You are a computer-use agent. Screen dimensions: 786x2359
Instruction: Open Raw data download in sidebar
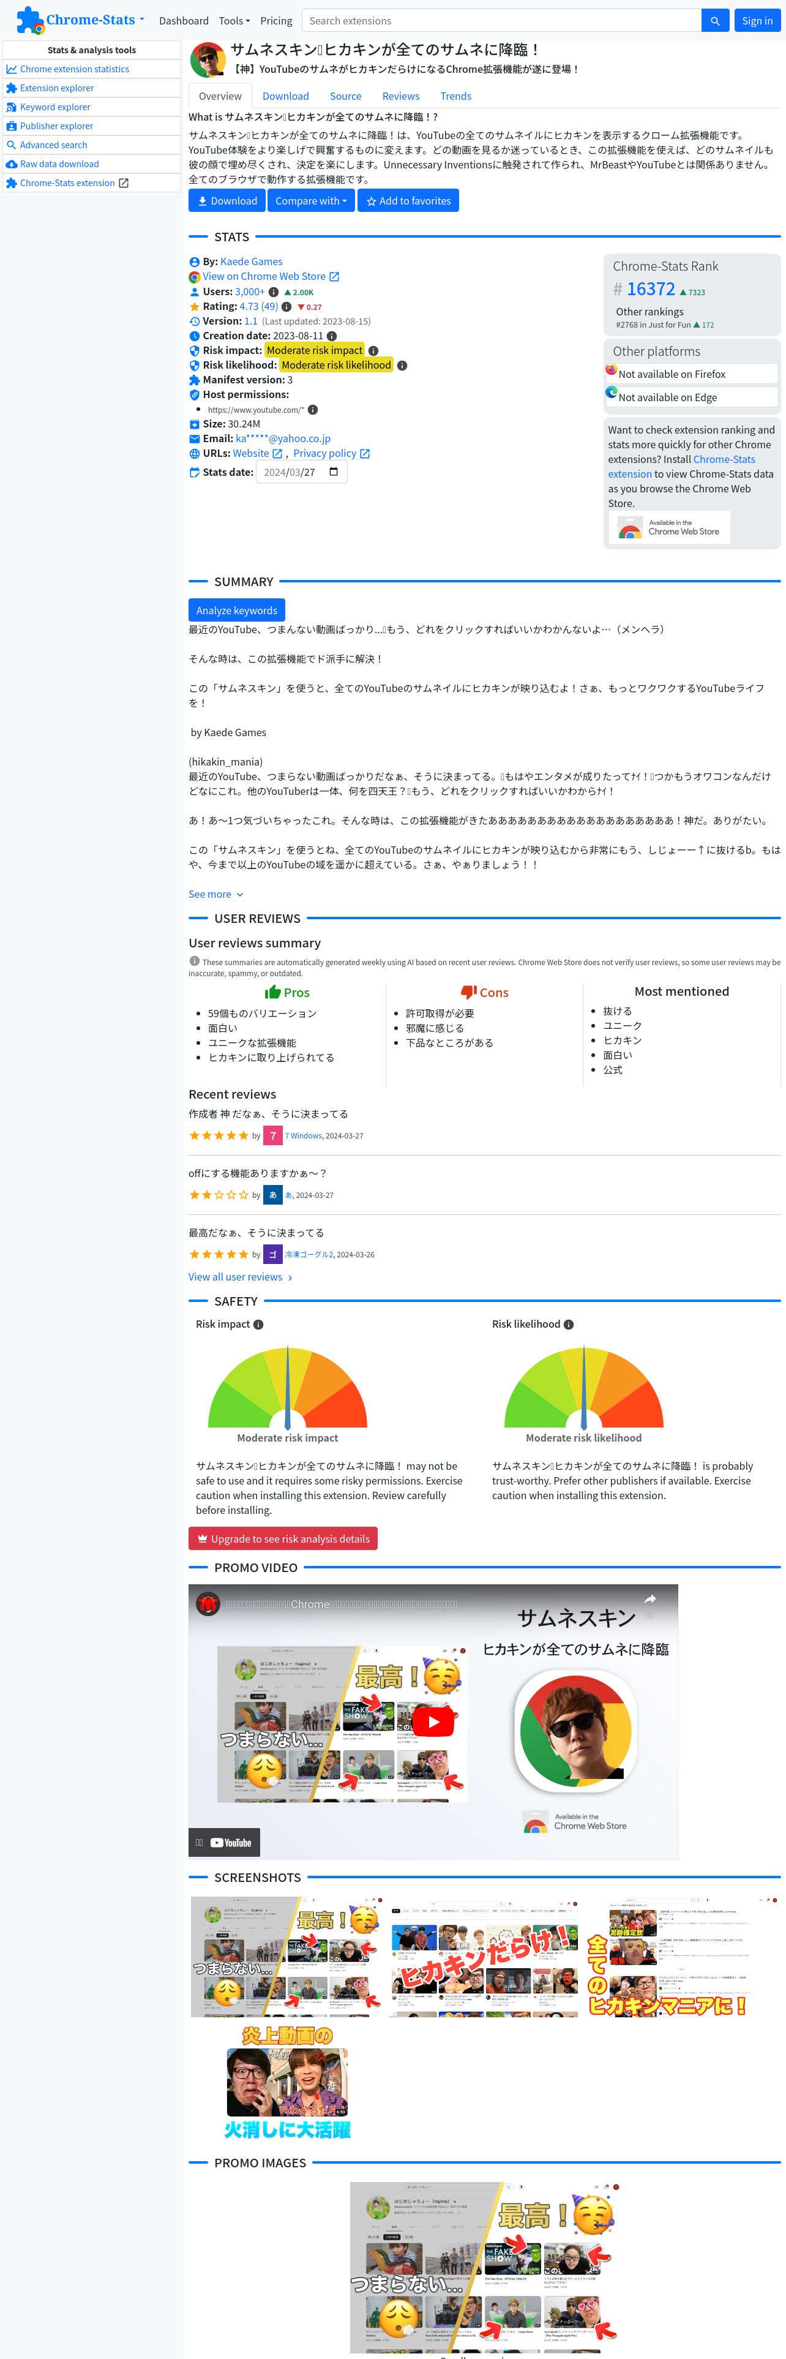[x=91, y=165]
